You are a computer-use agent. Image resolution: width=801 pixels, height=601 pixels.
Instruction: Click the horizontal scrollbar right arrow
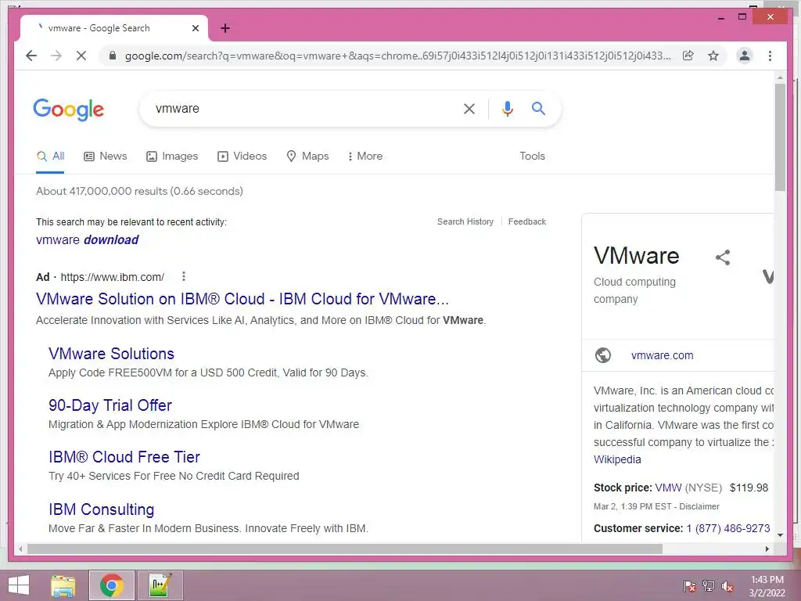(x=767, y=549)
